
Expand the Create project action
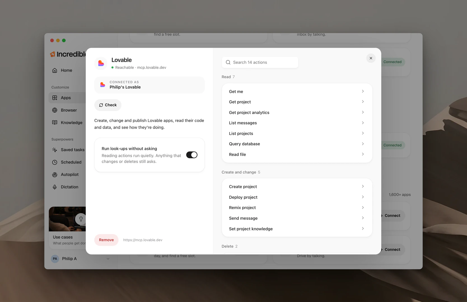coord(297,187)
